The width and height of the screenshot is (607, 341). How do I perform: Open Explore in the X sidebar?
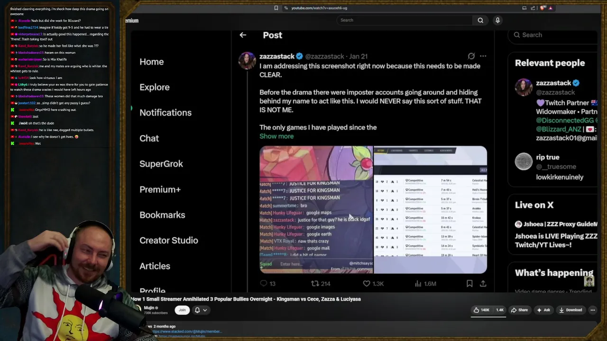(x=155, y=87)
